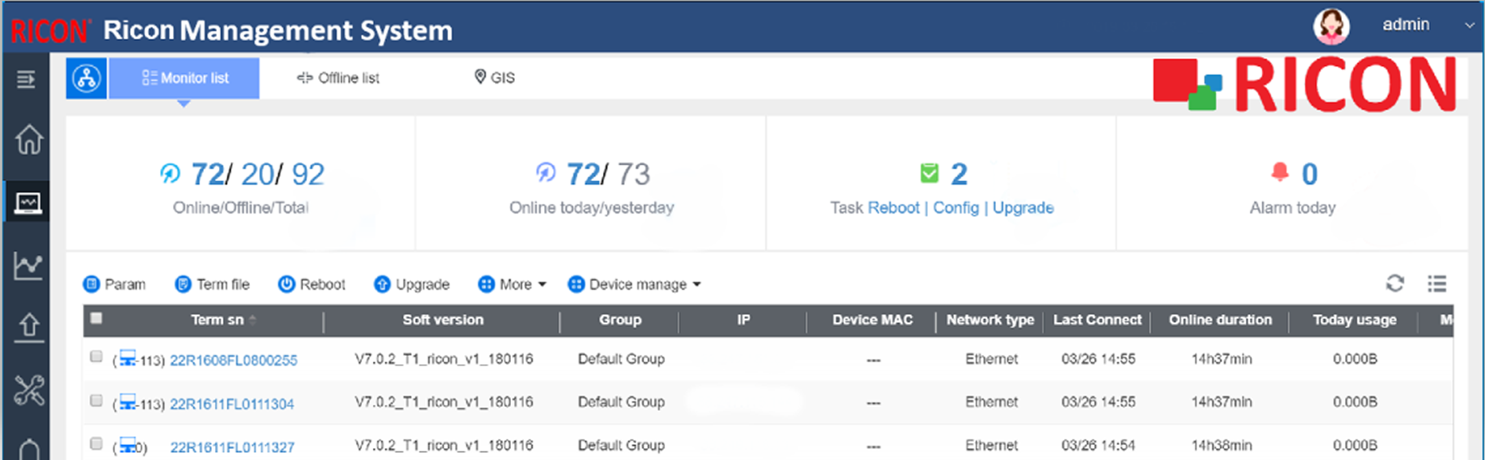Expand the More dropdown menu
This screenshot has width=1485, height=460.
click(512, 284)
